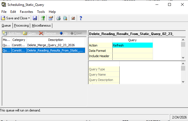Screen dimensions: 188x121
Task: Click the Add Item button
Action: (x=12, y=33)
